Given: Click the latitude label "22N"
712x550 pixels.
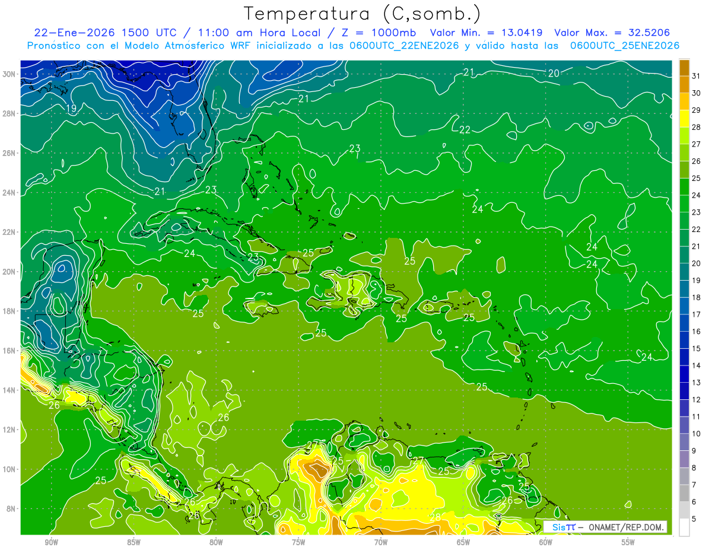Looking at the screenshot, I should pyautogui.click(x=9, y=232).
